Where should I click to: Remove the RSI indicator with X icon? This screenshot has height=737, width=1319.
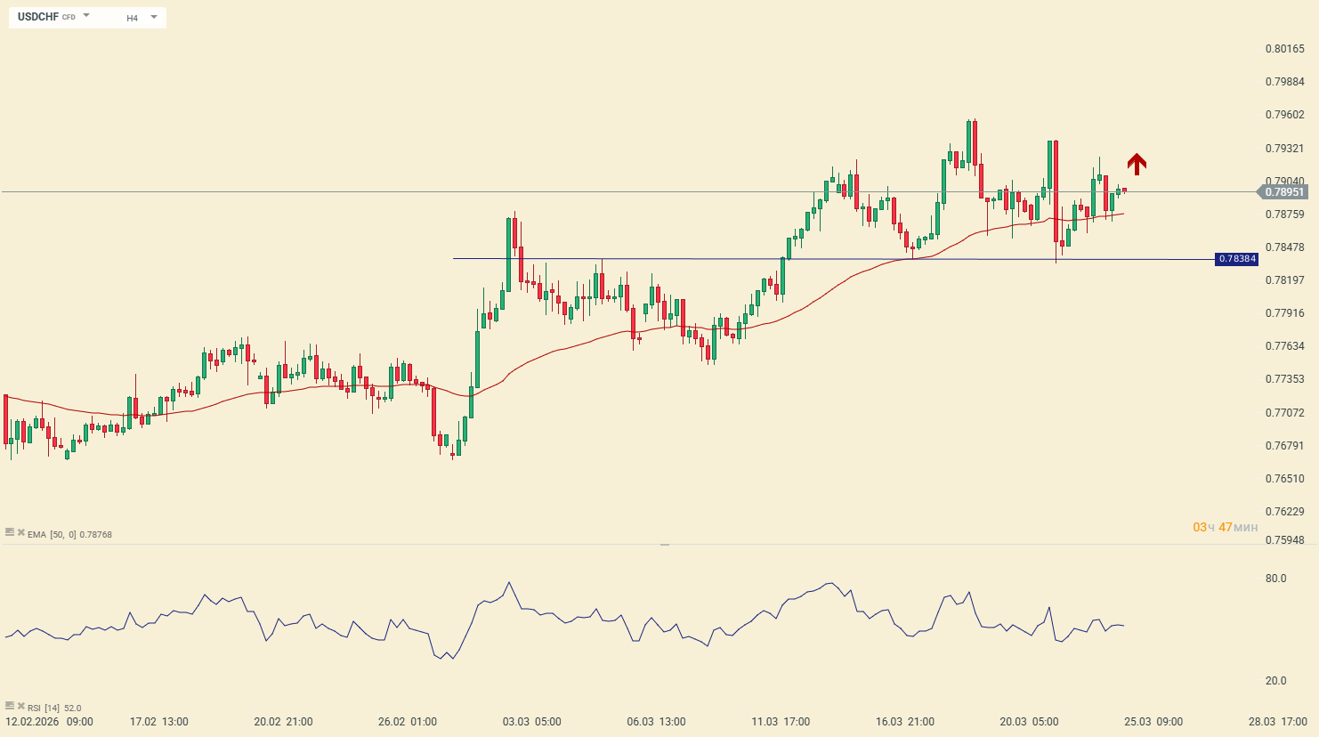click(x=20, y=706)
